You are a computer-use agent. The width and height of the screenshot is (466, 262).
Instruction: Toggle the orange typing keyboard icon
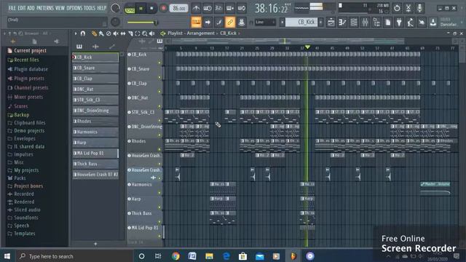point(196,22)
